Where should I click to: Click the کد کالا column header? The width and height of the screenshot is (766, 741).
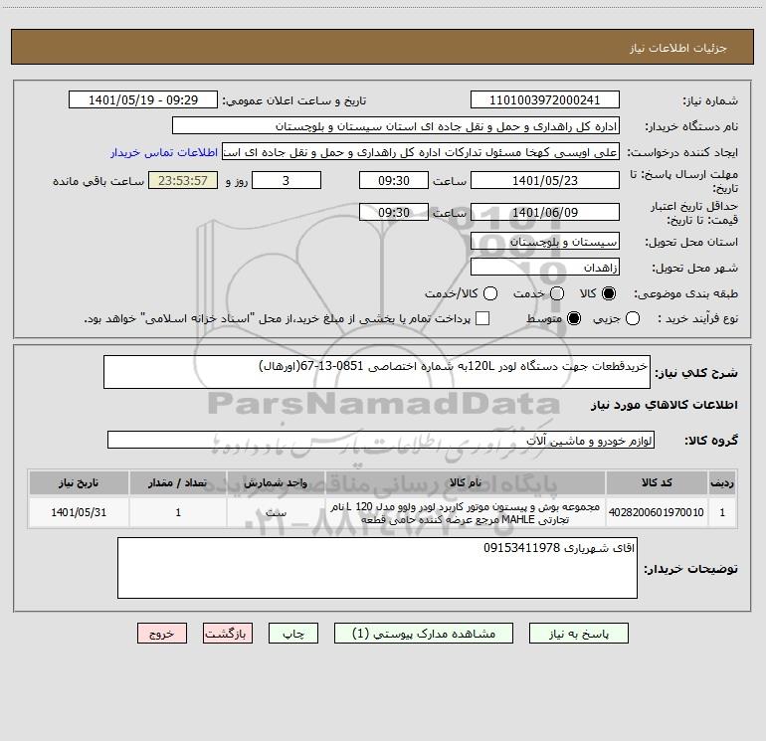coord(657,482)
